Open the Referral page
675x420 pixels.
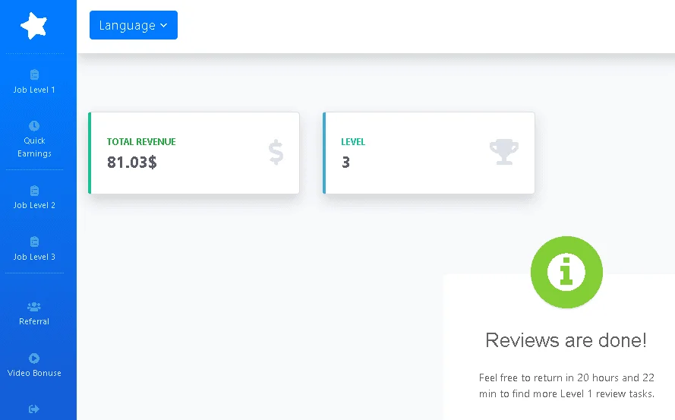34,321
